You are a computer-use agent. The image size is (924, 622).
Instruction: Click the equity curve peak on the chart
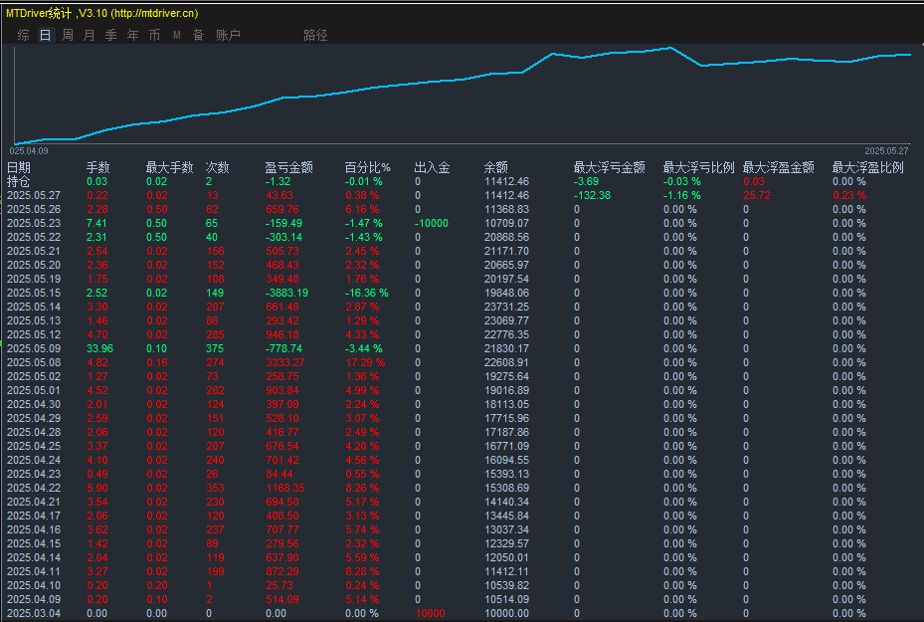coord(672,48)
